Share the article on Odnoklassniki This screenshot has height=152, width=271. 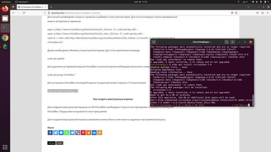pyautogui.click(x=88, y=133)
